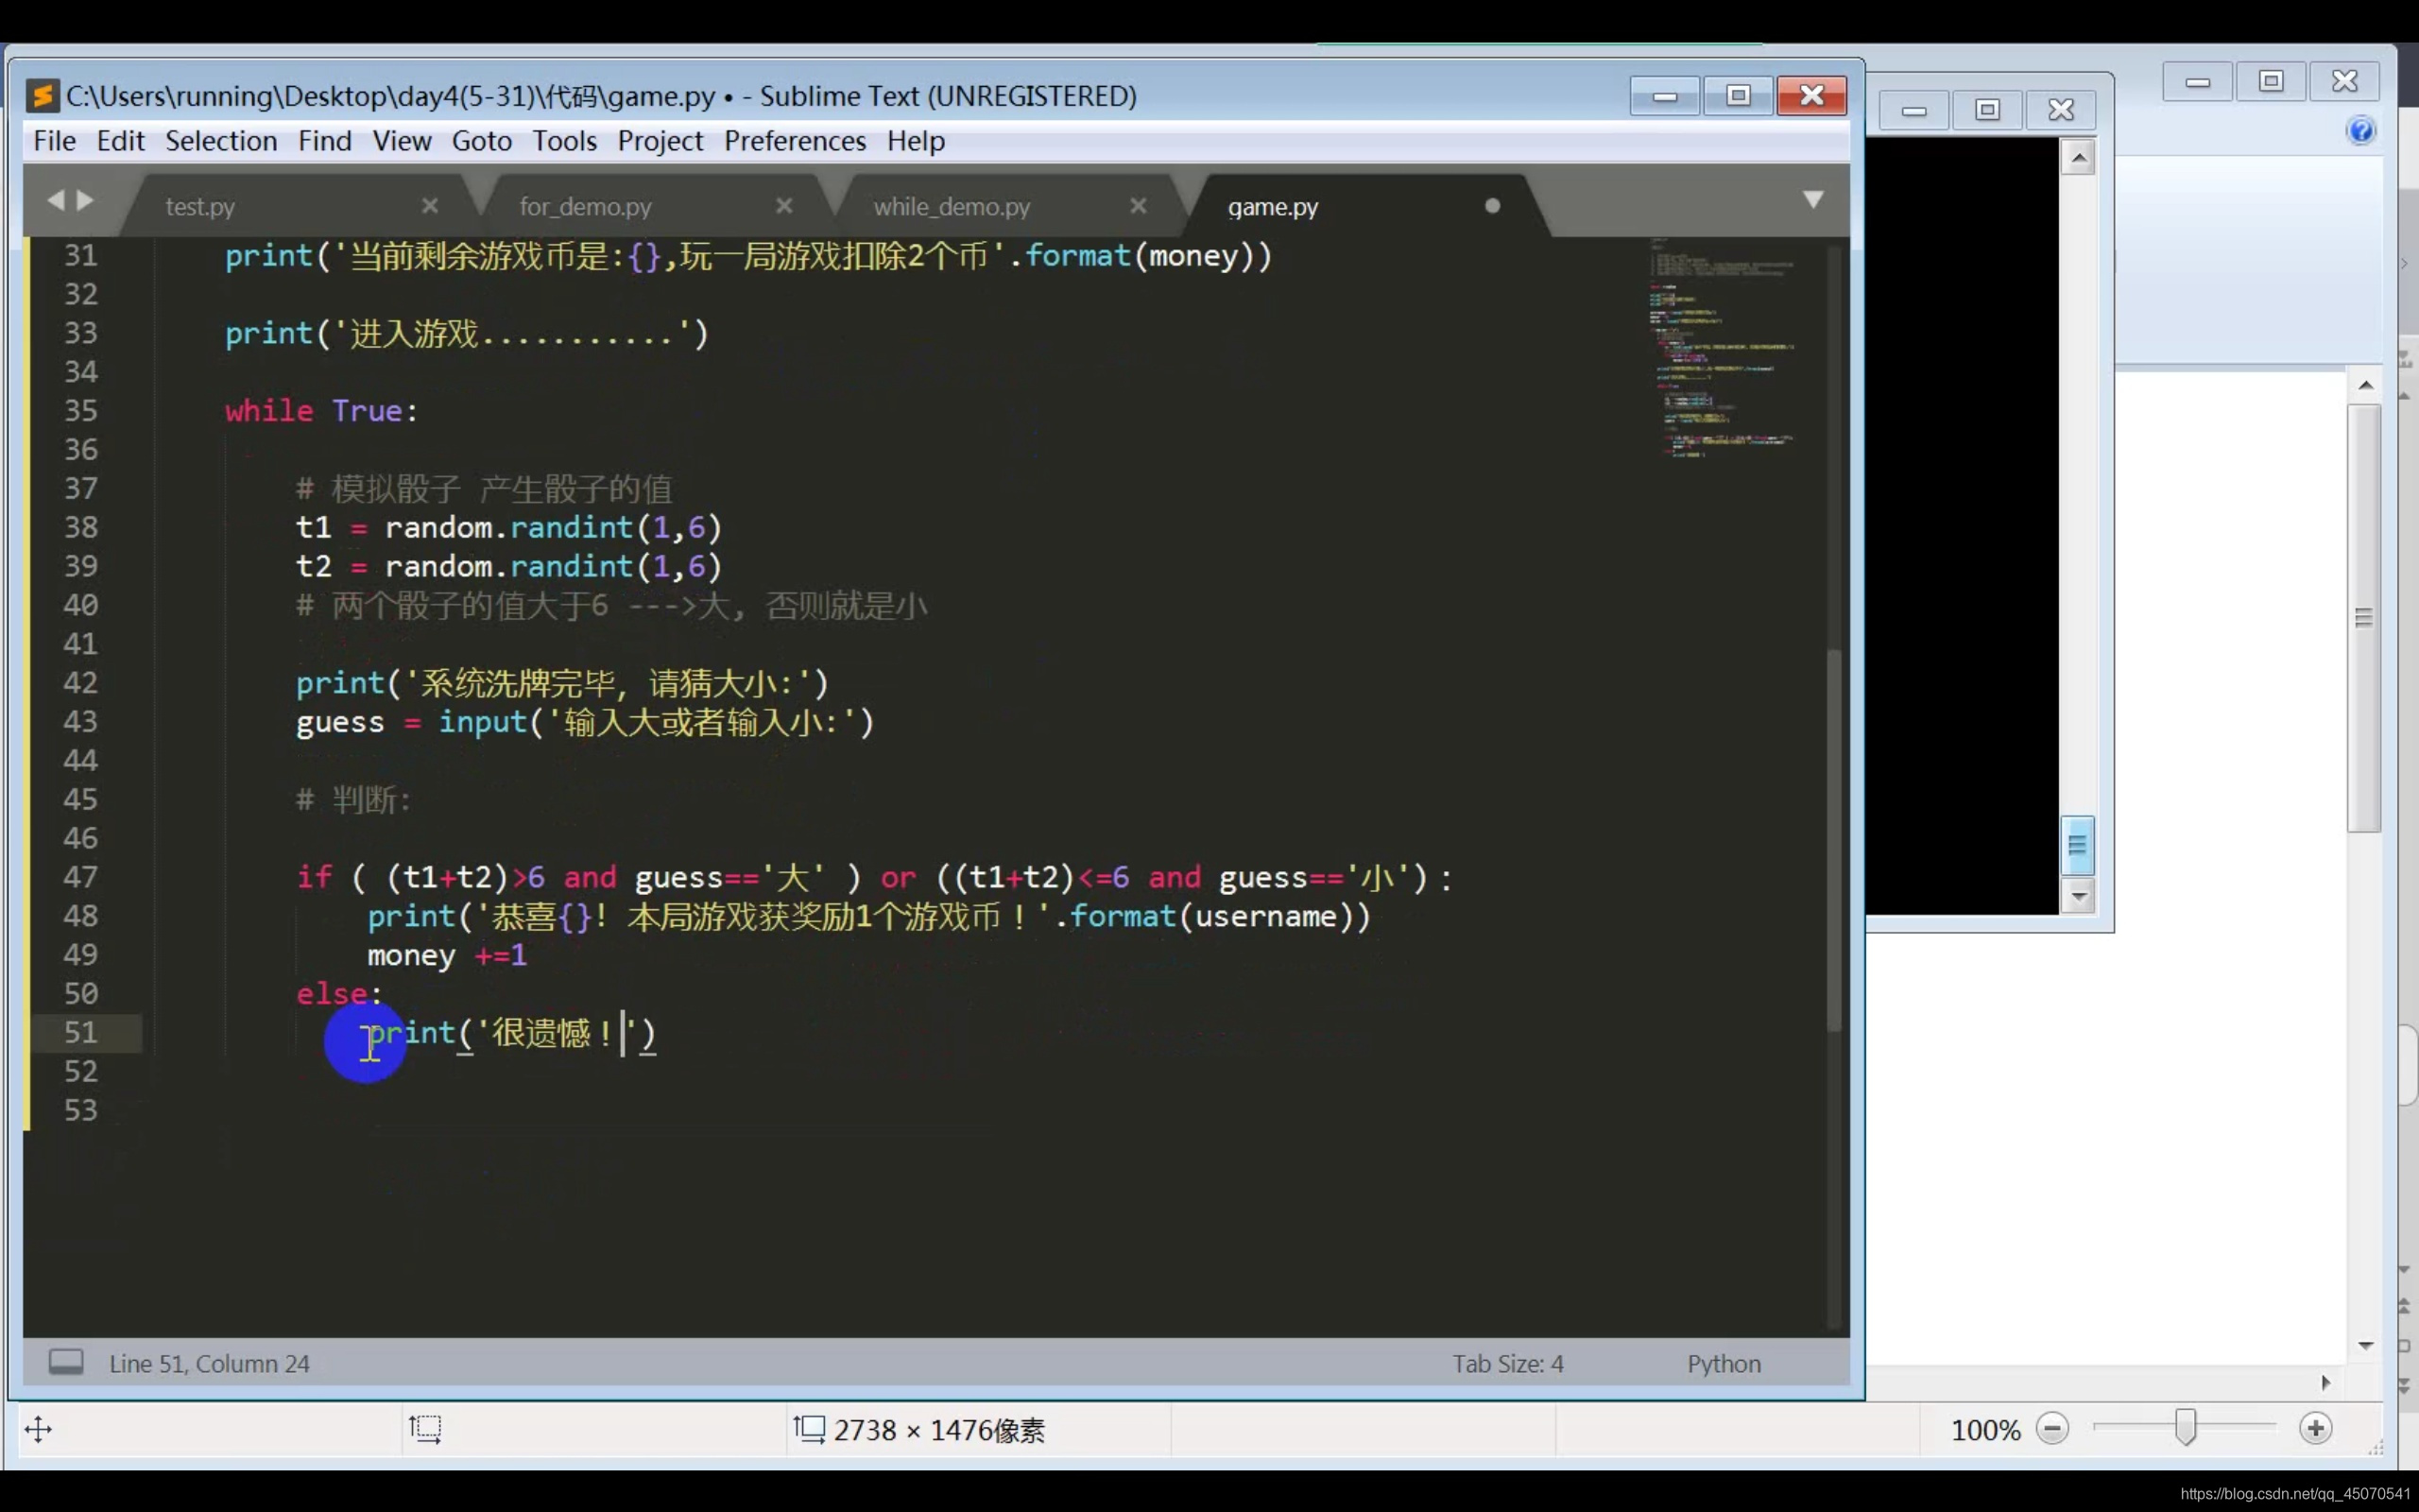Screen dimensions: 2419x1512
Task: Open the tab list dropdown arrow
Action: pyautogui.click(x=1812, y=199)
